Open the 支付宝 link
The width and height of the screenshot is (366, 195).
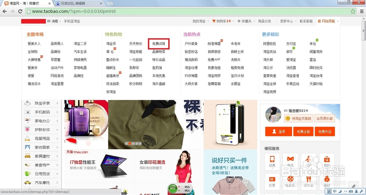pyautogui.click(x=291, y=44)
